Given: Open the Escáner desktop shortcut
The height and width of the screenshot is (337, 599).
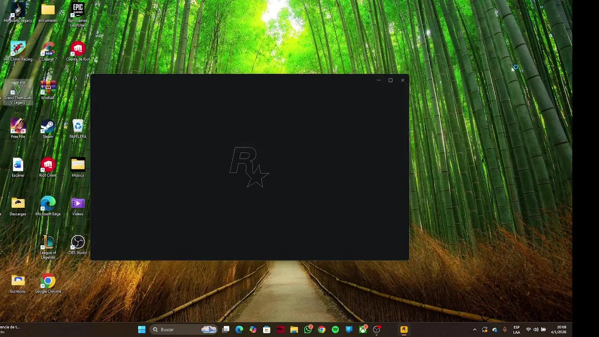Looking at the screenshot, I should [x=18, y=168].
